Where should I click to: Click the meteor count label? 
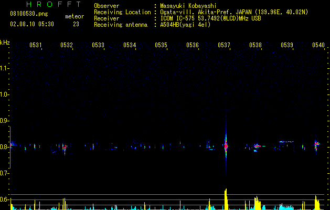click(74, 16)
